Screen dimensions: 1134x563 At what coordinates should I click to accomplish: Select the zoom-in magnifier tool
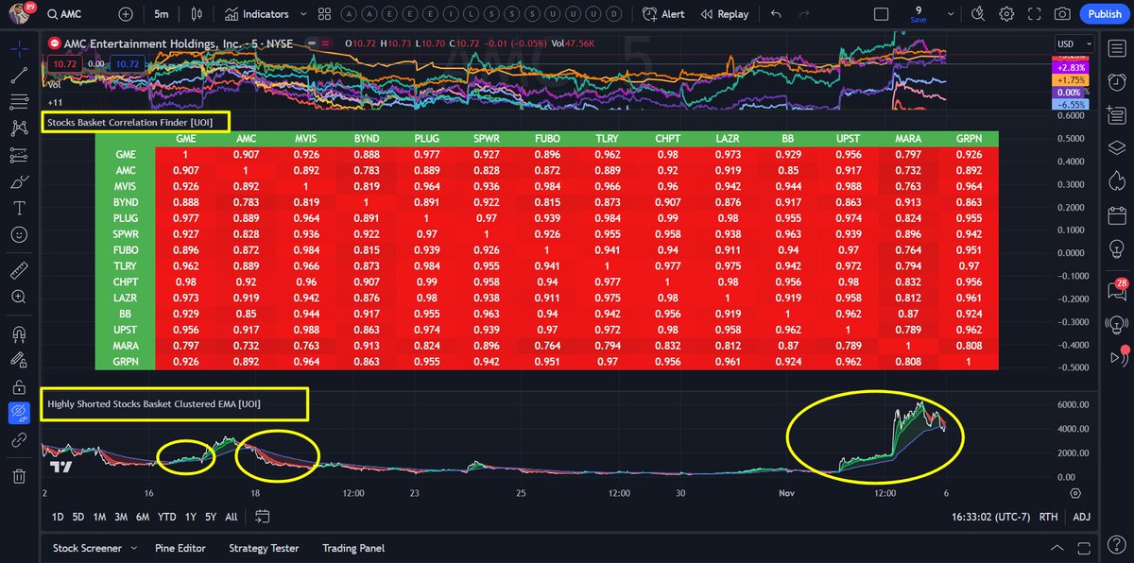(x=19, y=297)
